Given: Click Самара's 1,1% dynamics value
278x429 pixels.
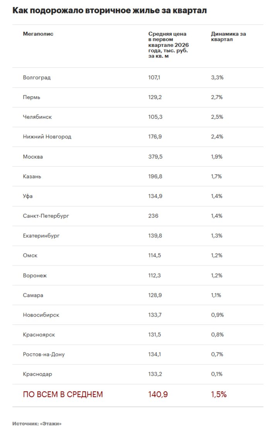Looking at the screenshot, I should pyautogui.click(x=216, y=295).
